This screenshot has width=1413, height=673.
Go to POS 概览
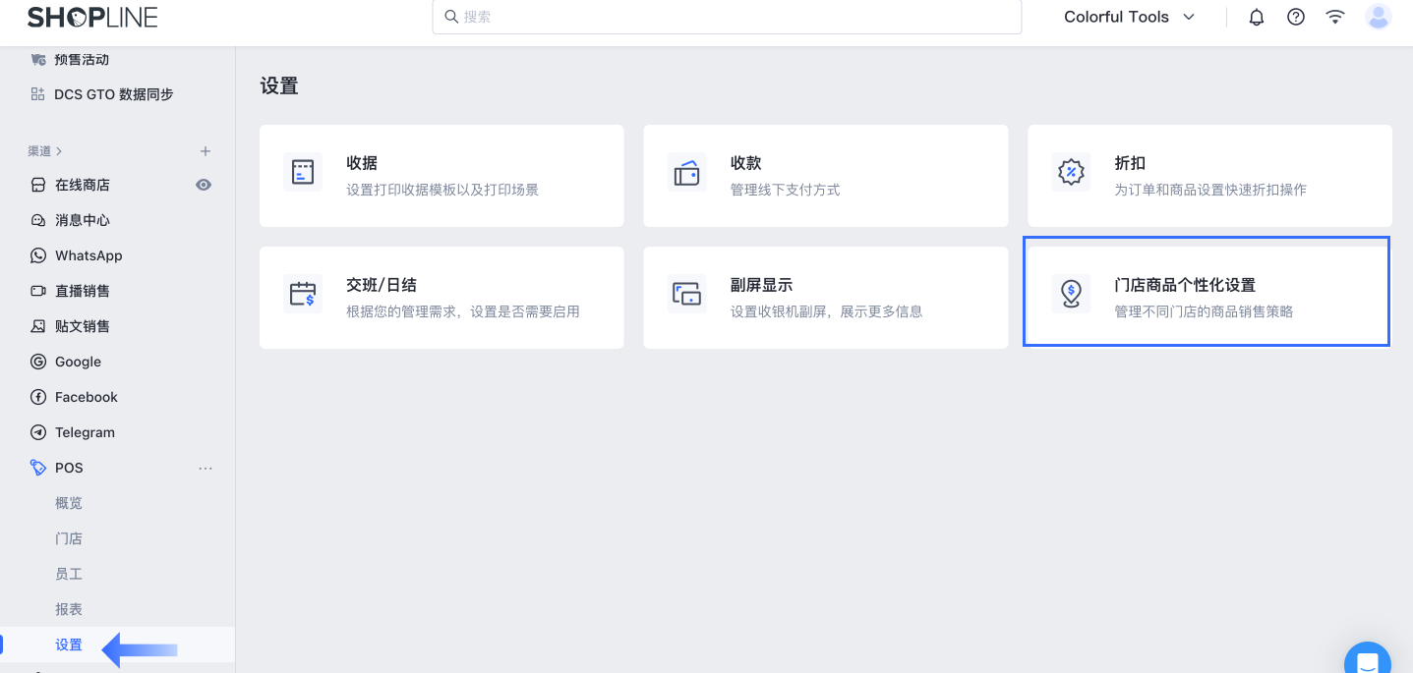(x=69, y=503)
